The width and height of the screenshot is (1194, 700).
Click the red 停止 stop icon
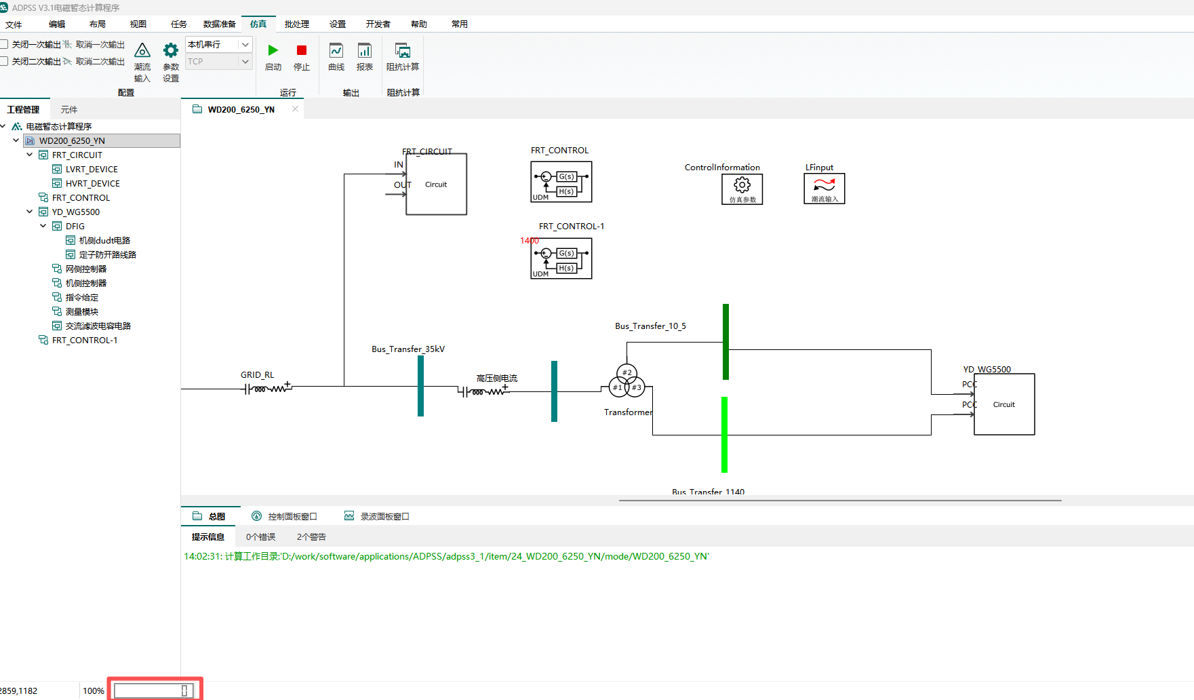302,51
